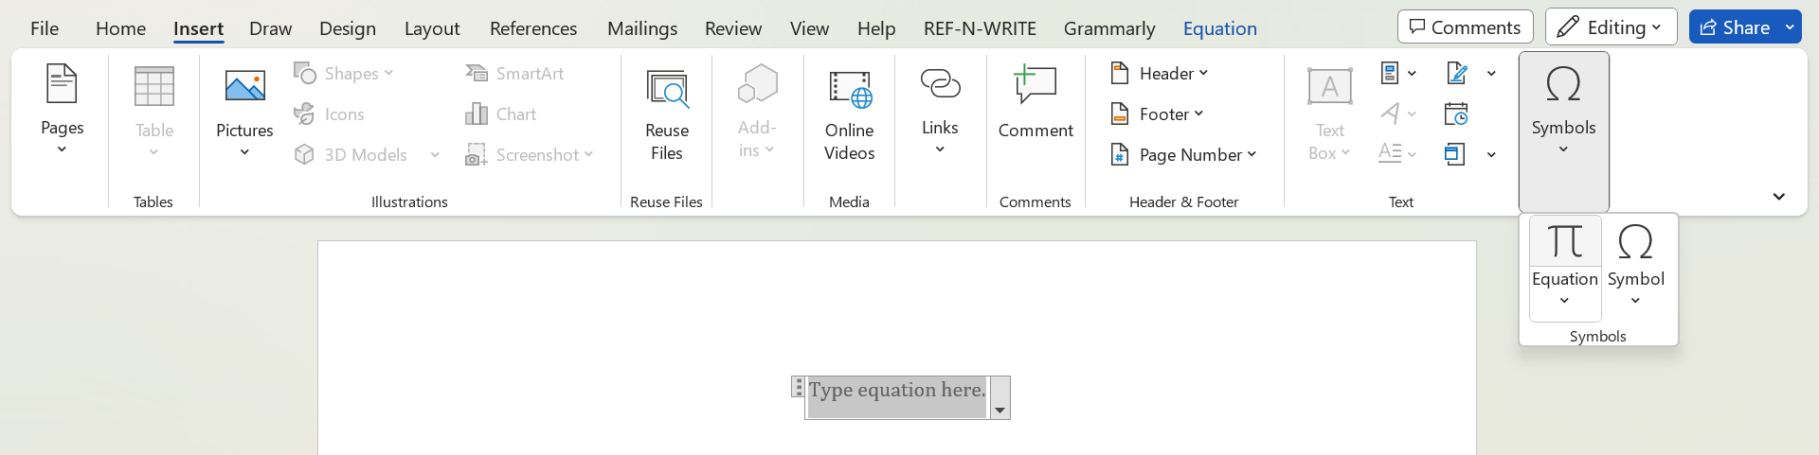Open the Equation tab
The height and width of the screenshot is (455, 1819).
(x=1219, y=28)
